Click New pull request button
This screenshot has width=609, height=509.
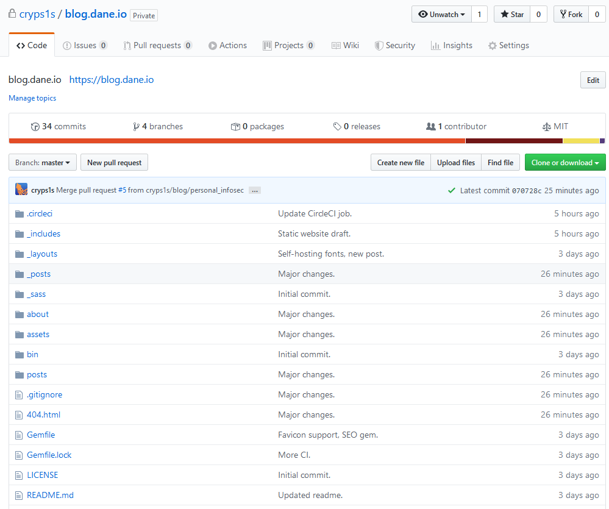(x=114, y=162)
